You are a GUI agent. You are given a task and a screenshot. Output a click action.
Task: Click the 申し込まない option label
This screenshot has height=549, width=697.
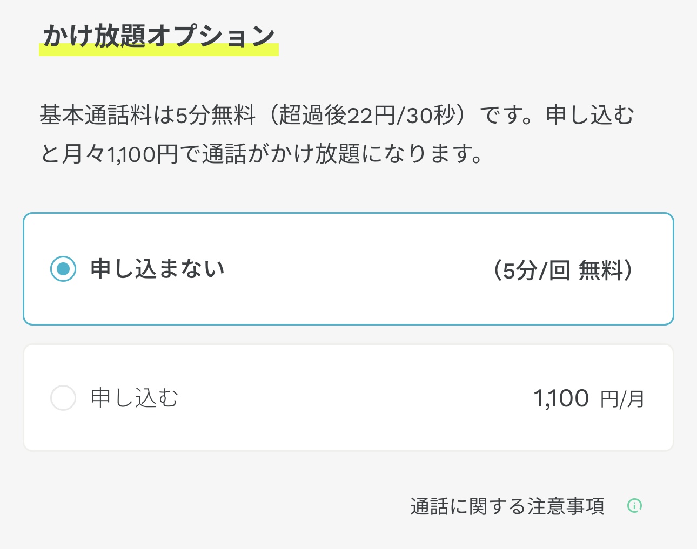(157, 269)
